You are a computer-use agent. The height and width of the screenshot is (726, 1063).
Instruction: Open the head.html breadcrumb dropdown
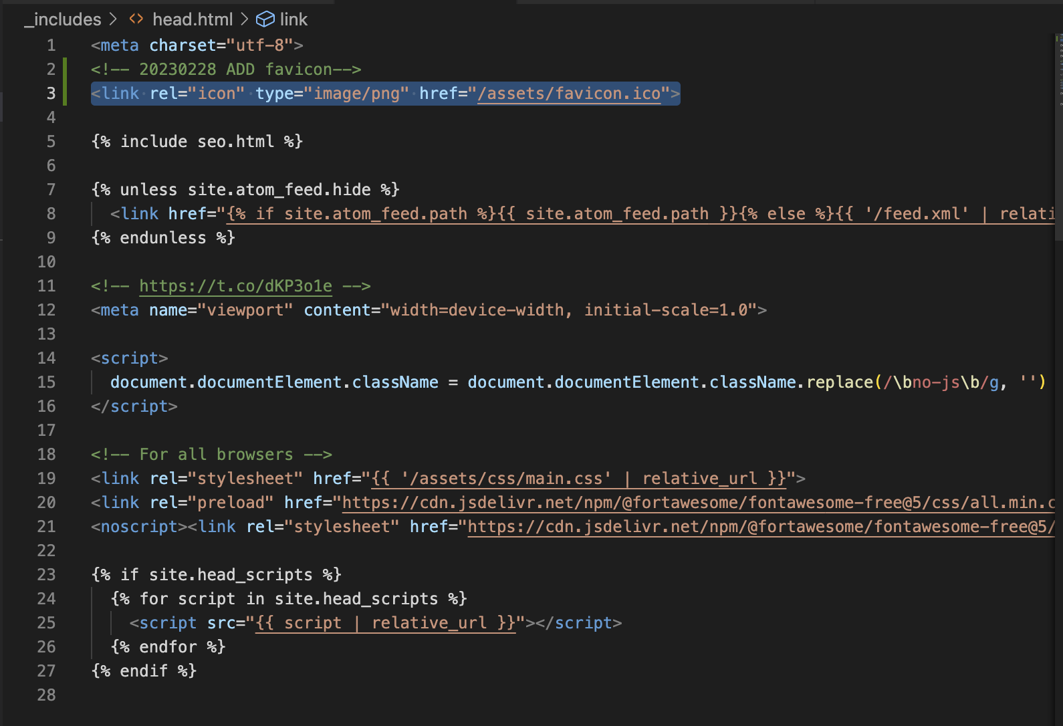(x=193, y=19)
